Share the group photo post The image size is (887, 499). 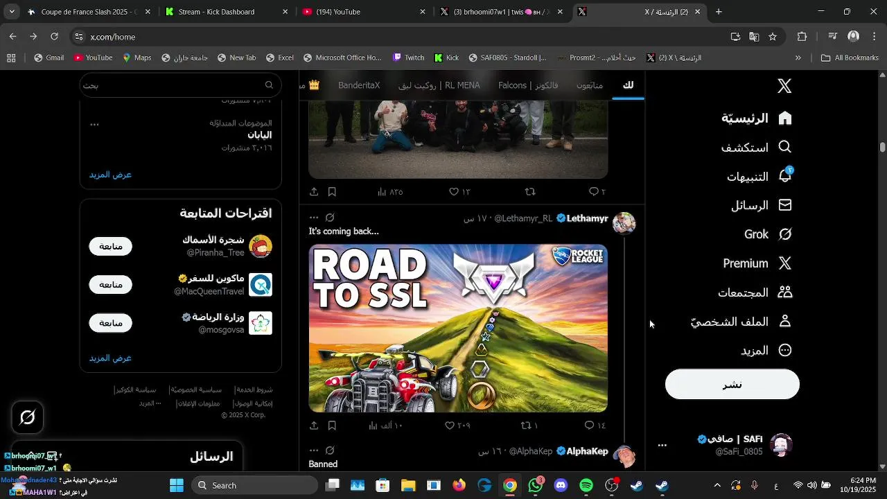314,192
